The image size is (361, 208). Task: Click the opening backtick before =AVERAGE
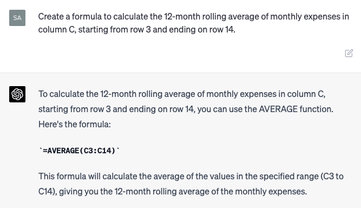pos(41,150)
